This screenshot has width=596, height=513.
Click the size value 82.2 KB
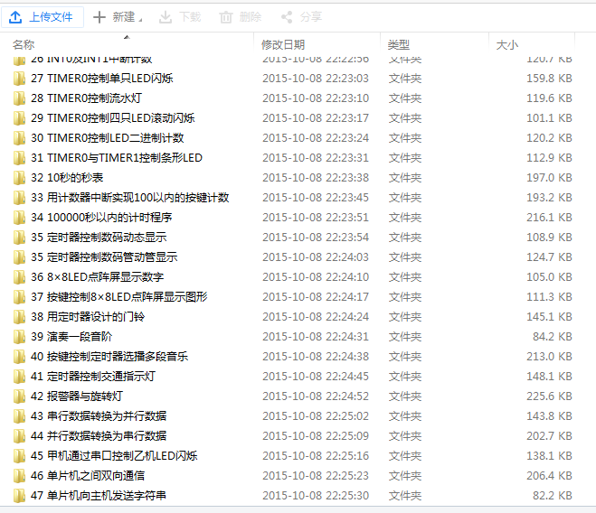(553, 495)
